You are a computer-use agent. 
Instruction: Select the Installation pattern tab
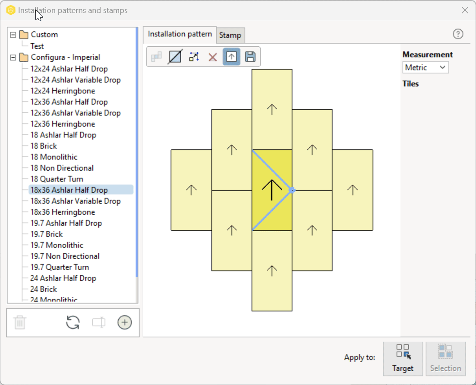[x=180, y=34]
